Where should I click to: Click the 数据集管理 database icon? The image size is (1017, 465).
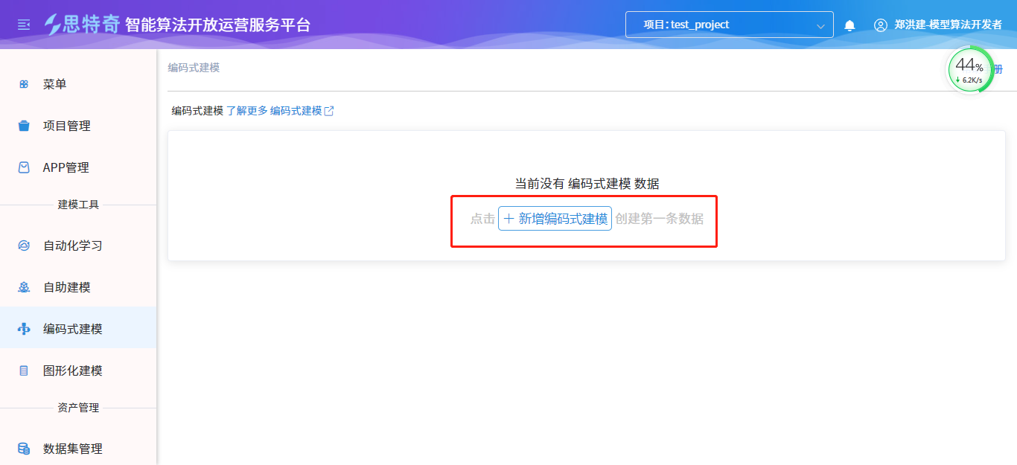point(24,449)
